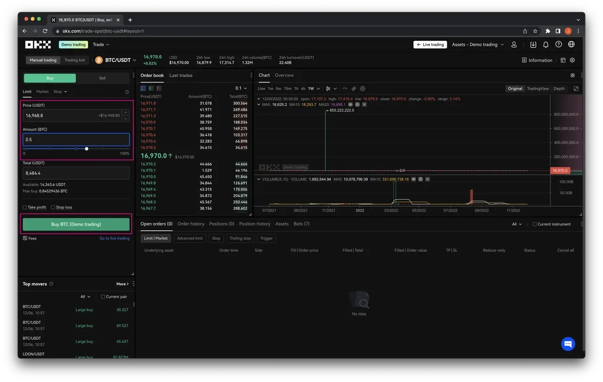Remove the MA indicator with X

(x=364, y=105)
